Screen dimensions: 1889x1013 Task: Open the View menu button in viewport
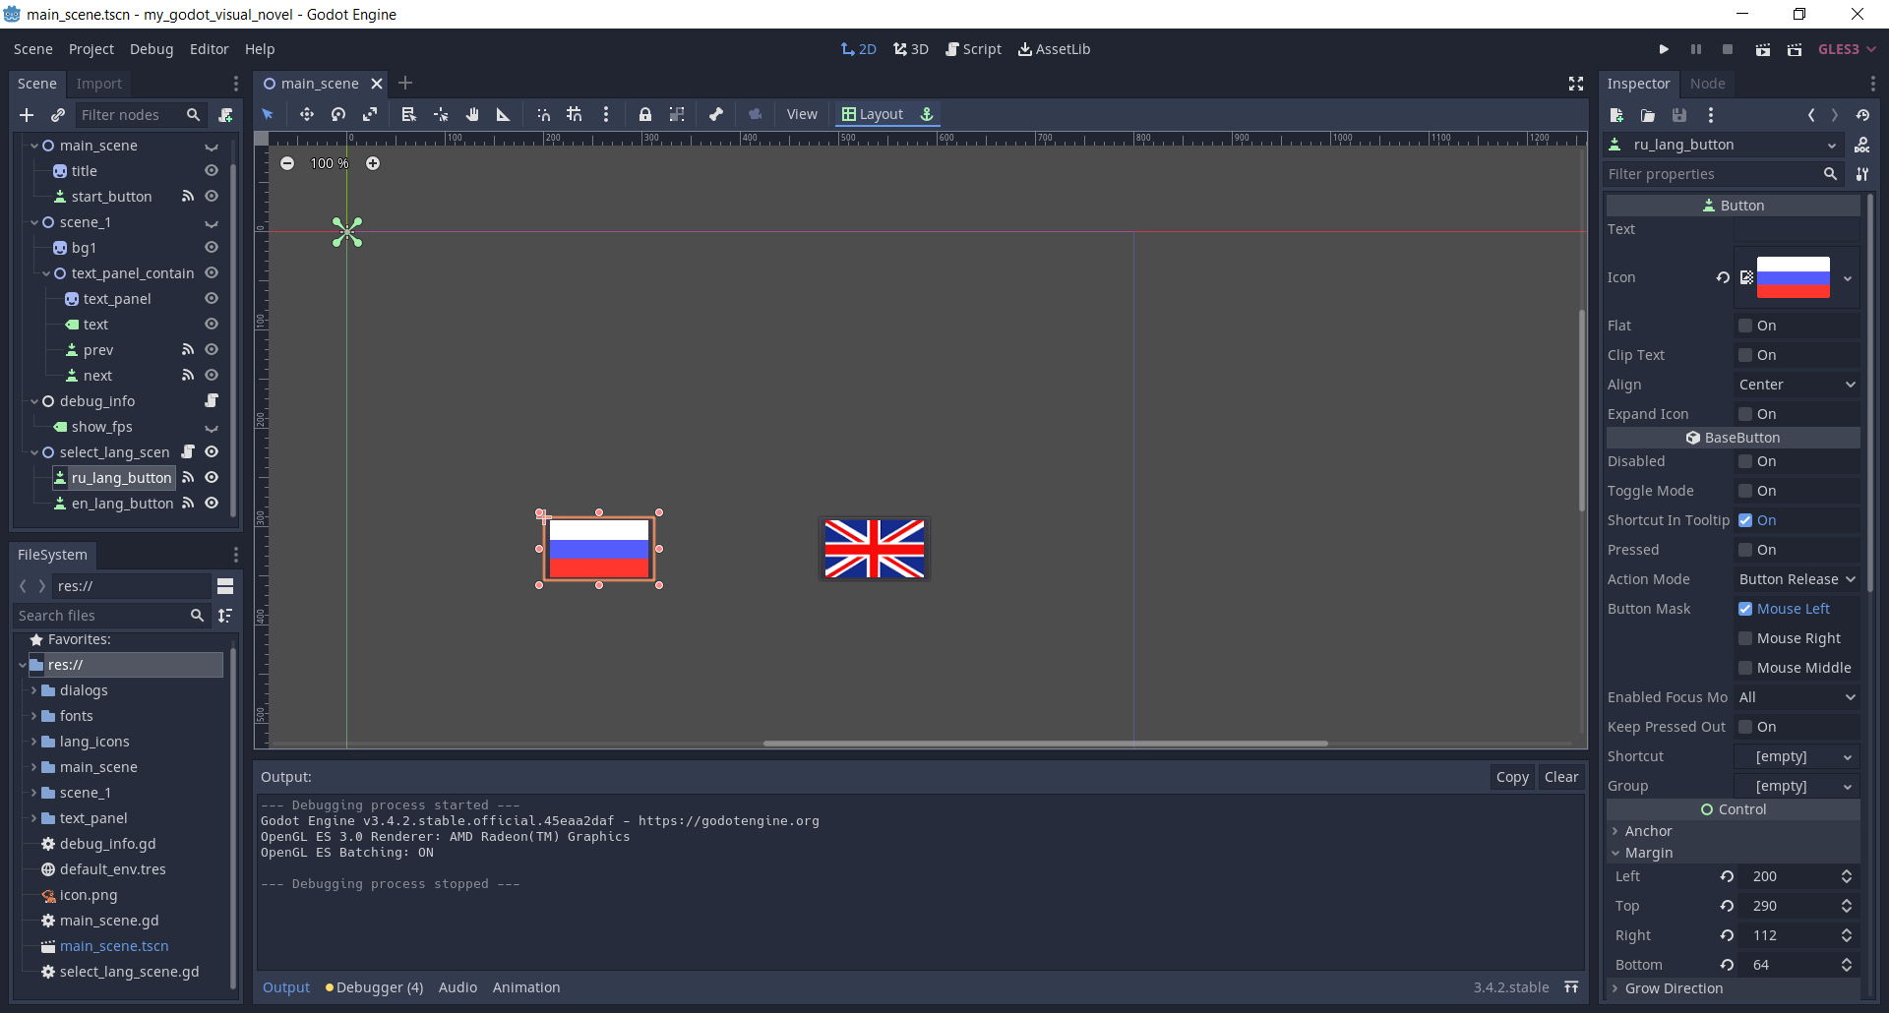[802, 114]
